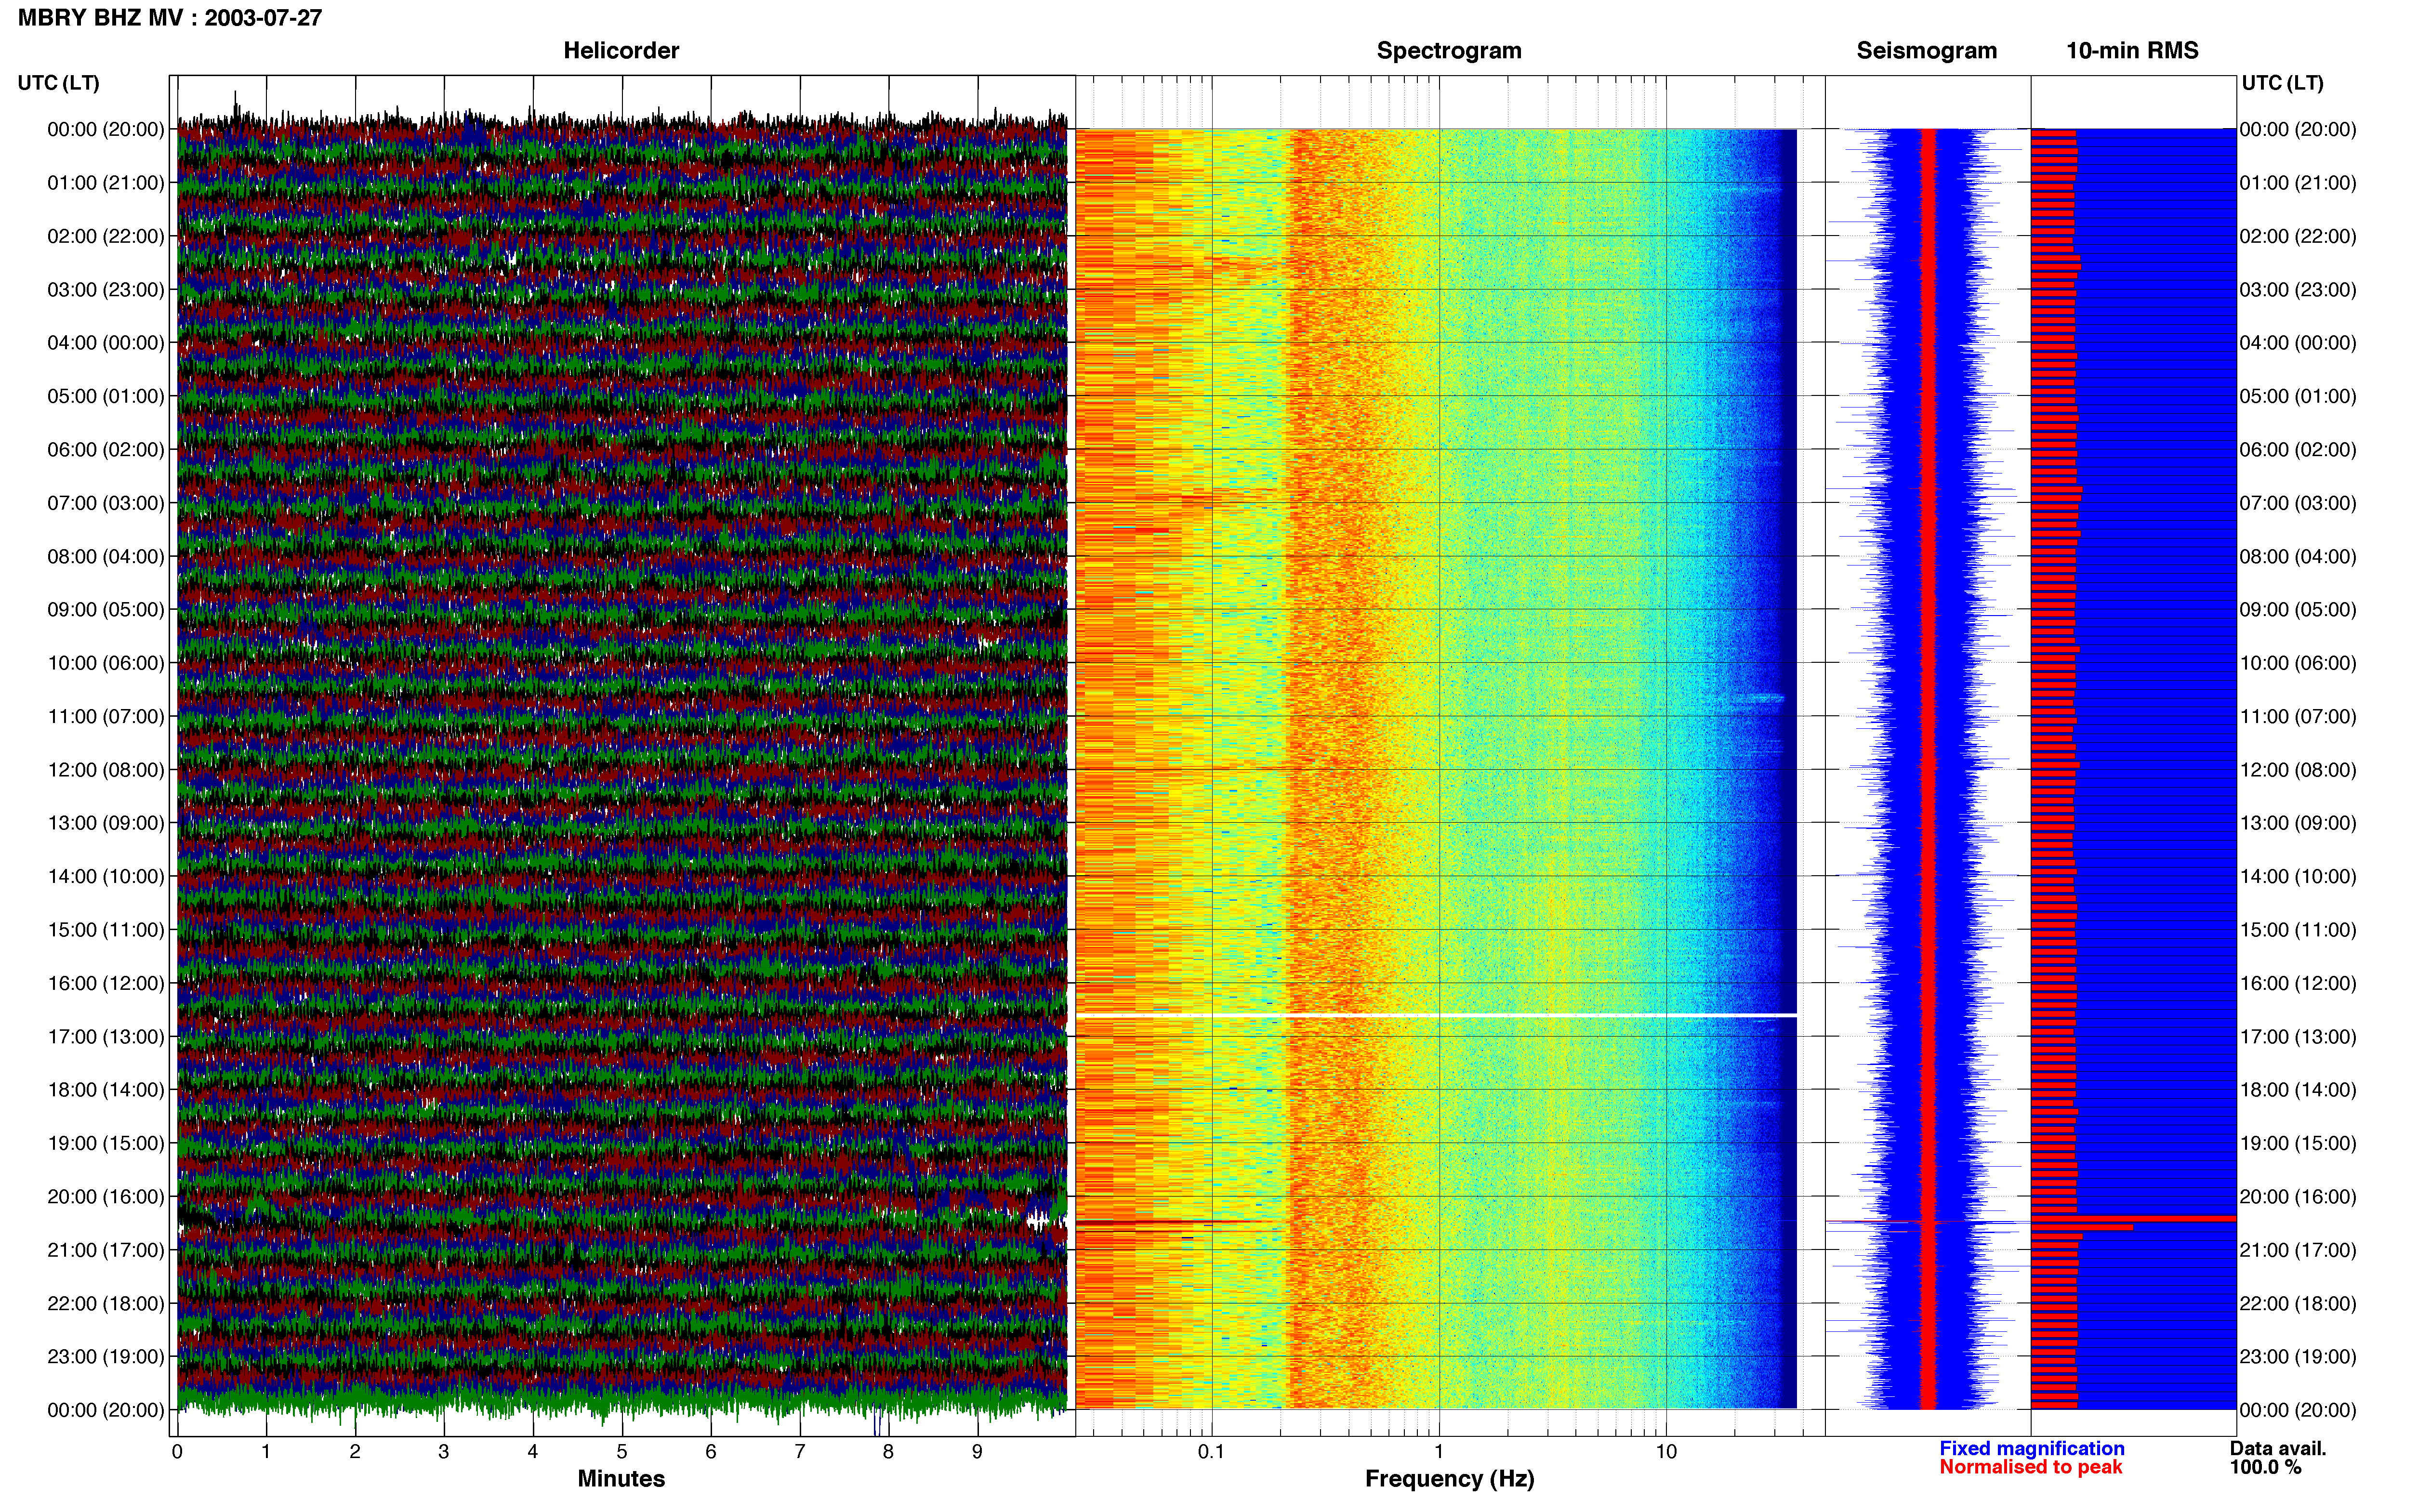Click the left time label '22:00 (18:00)'
Image resolution: width=2418 pixels, height=1512 pixels.
(x=106, y=1303)
